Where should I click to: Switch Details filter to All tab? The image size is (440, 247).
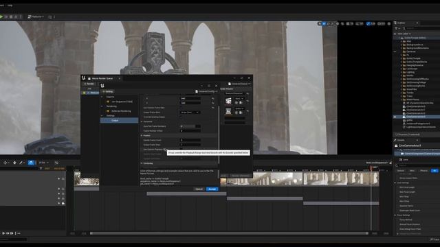tap(434, 171)
